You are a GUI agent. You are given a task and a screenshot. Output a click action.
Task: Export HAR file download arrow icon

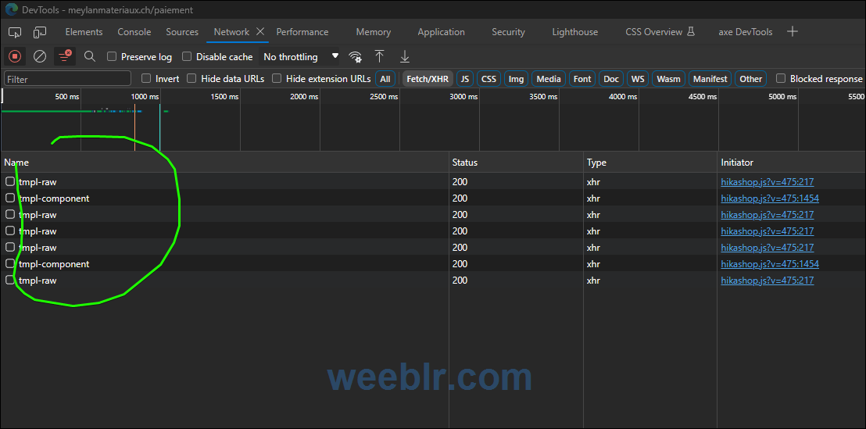tap(405, 56)
